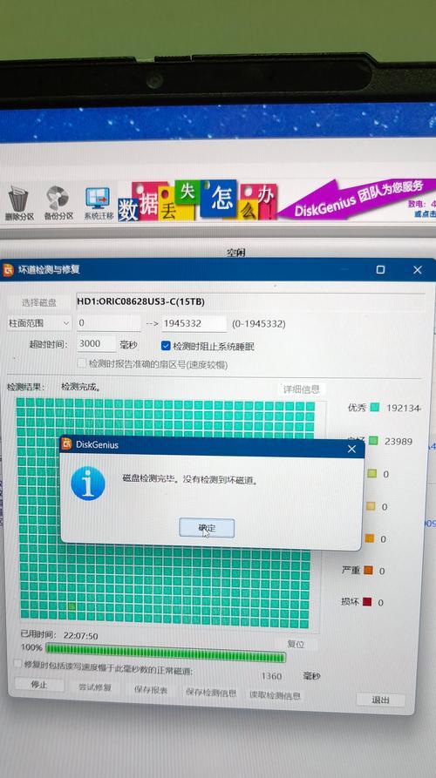436x778 pixels.
Task: Click the DiskGenius 团队为您服务 banner
Action: [358, 199]
